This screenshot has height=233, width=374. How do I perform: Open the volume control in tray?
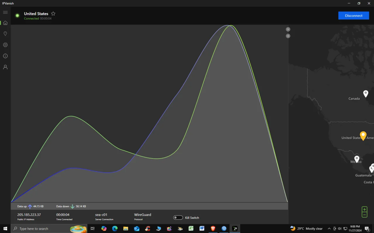coord(340,229)
